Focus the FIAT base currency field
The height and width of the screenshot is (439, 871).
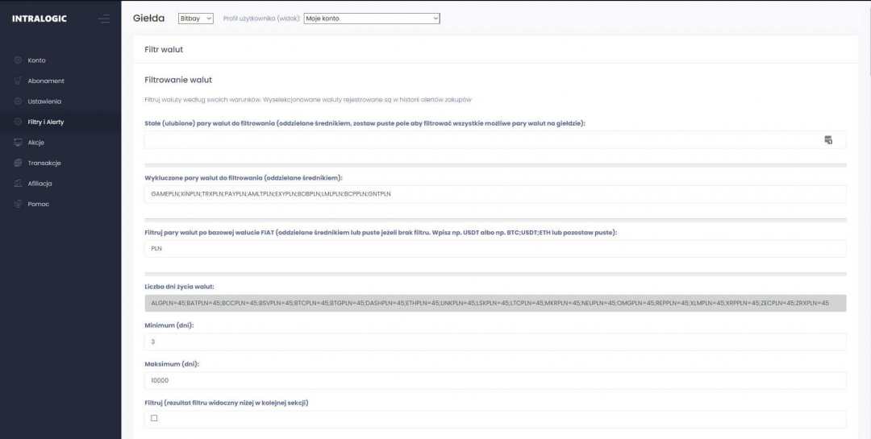tap(495, 249)
